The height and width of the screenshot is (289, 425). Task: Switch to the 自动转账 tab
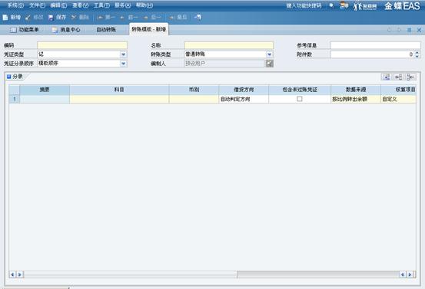coord(106,30)
